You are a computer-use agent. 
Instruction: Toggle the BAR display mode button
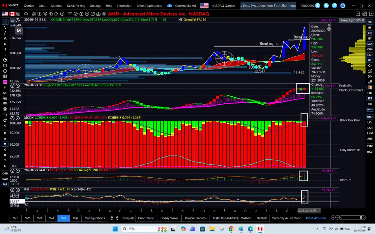[5, 179]
